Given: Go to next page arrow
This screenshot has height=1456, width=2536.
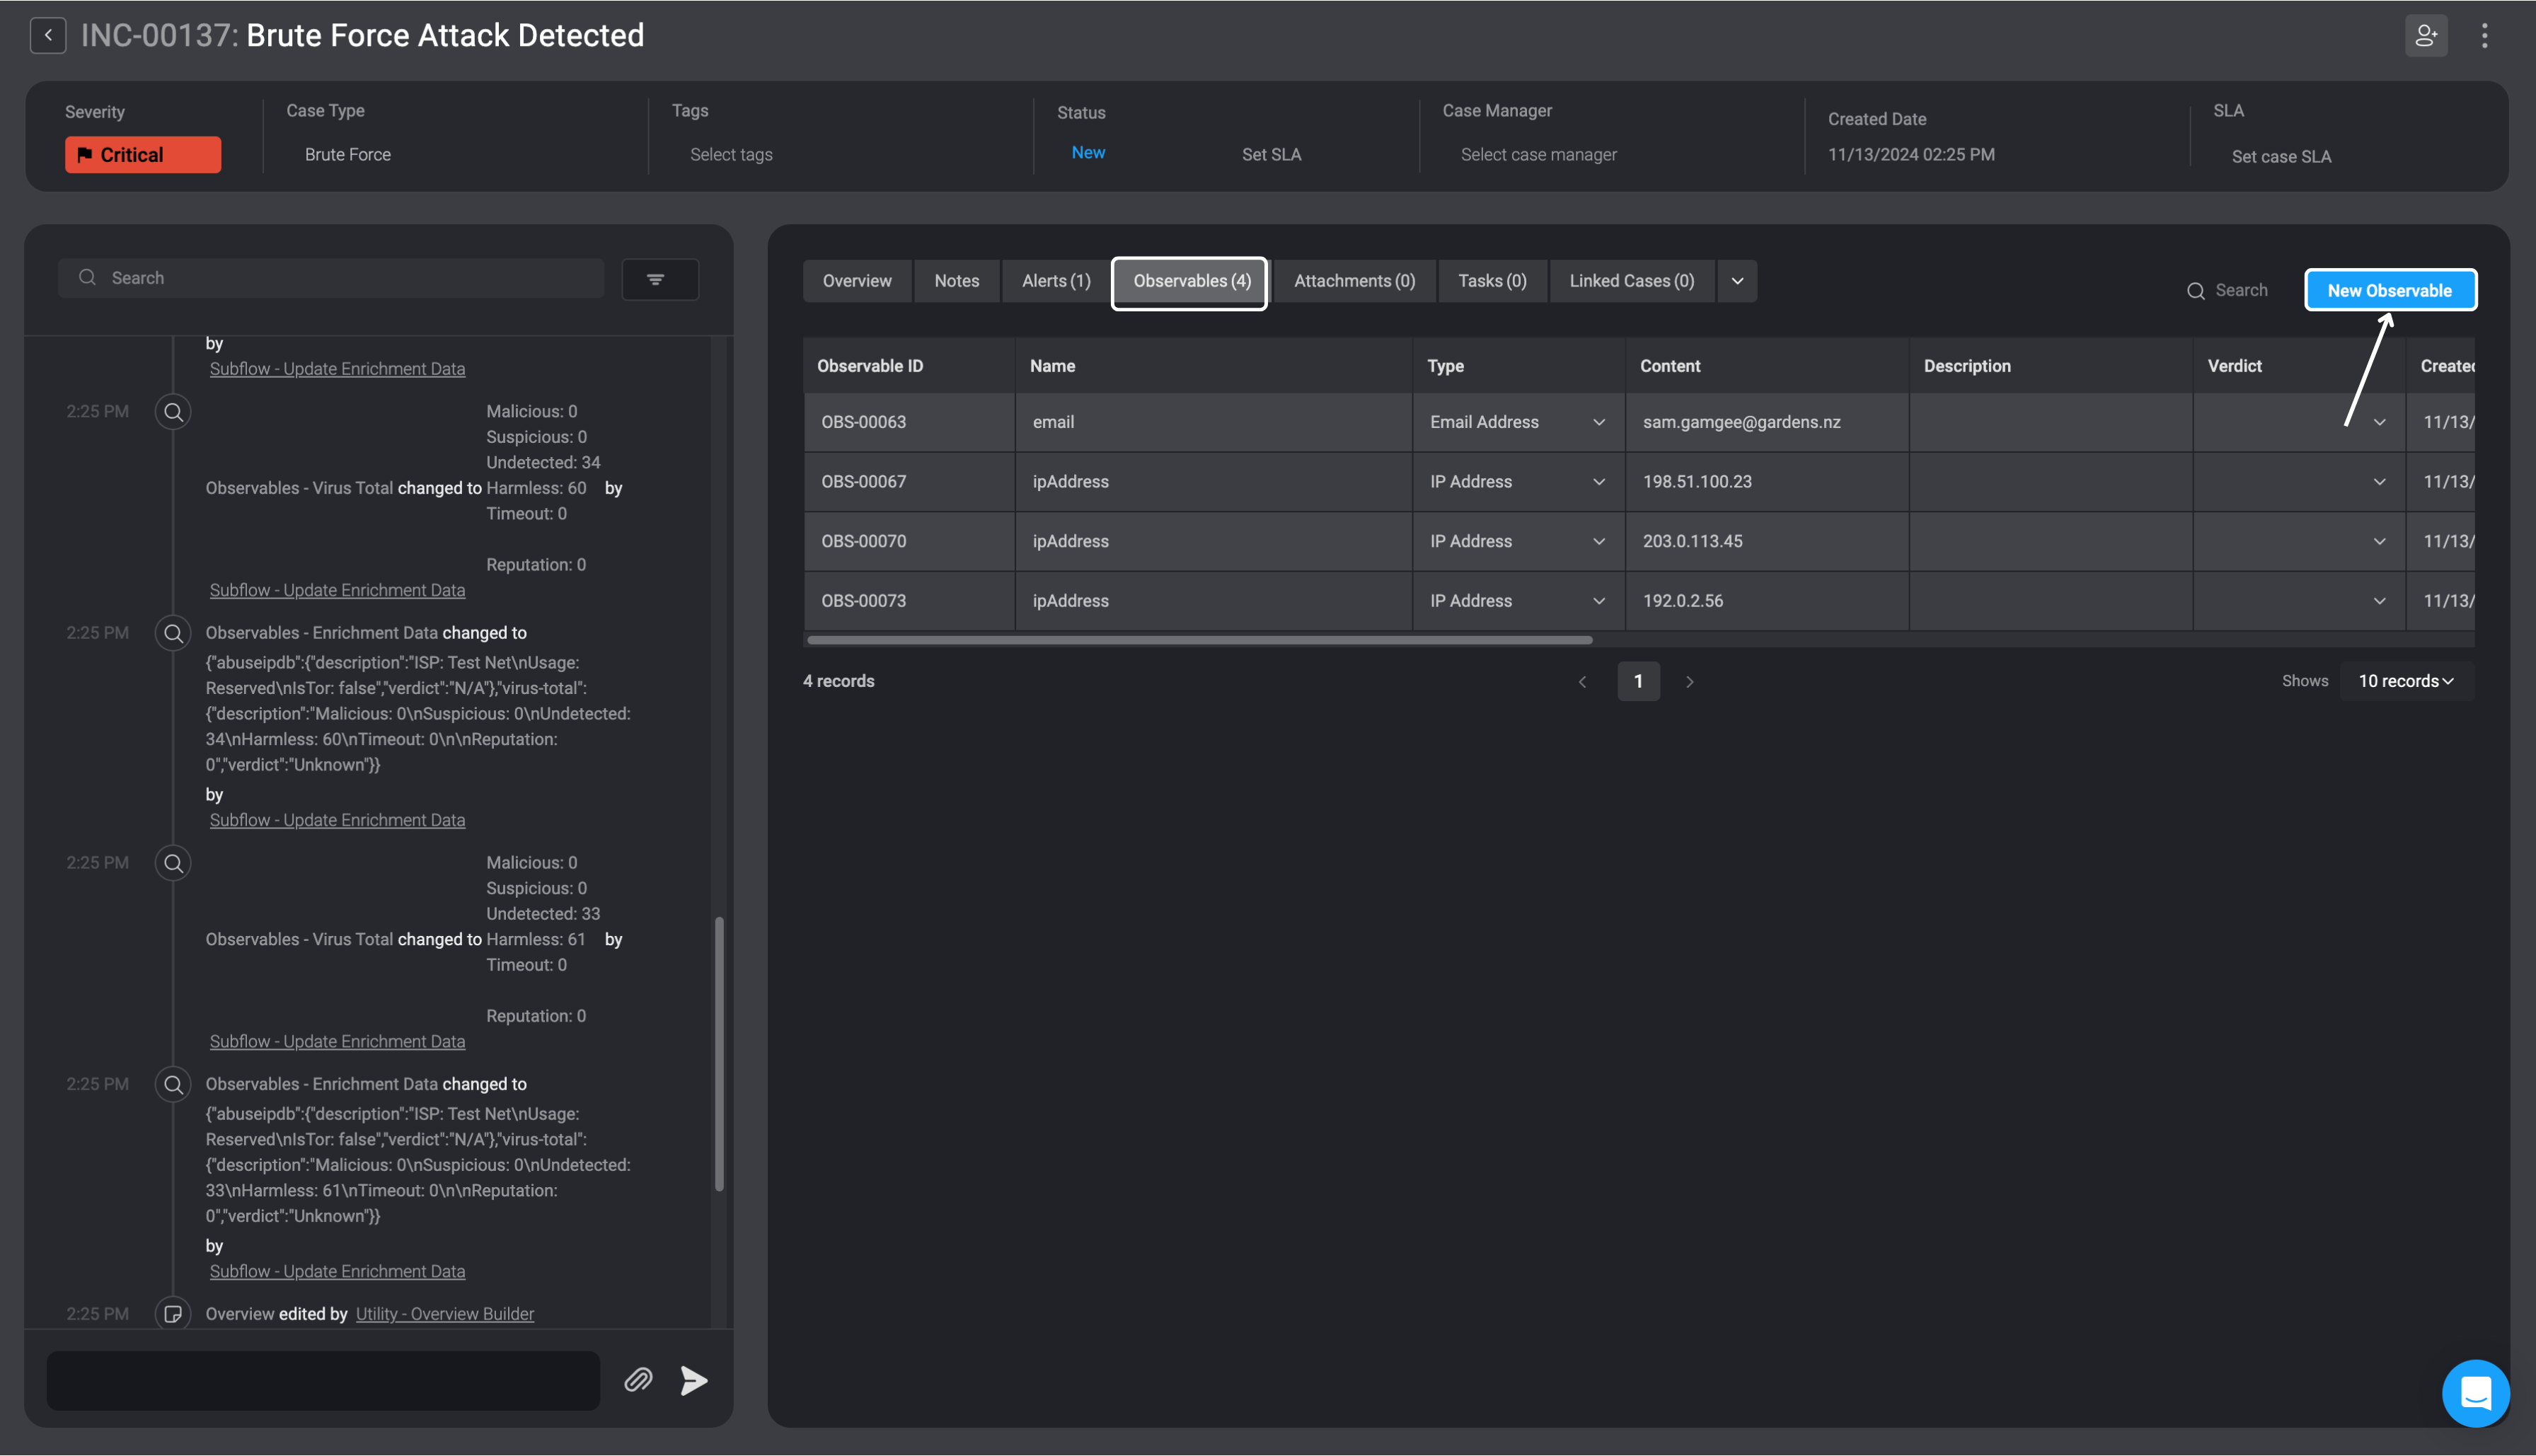Looking at the screenshot, I should click(1689, 681).
